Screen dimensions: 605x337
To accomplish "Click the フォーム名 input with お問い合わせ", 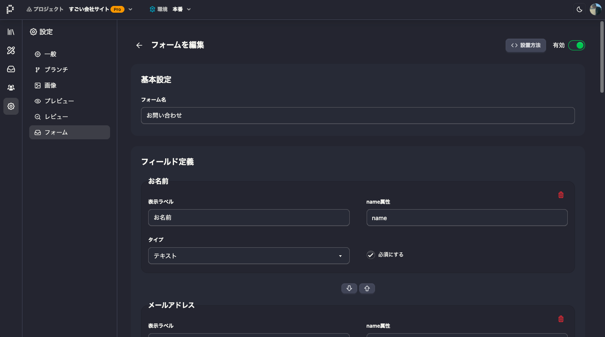I will pos(358,115).
